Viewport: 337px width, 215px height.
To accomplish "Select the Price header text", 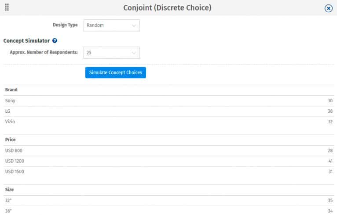I will [x=10, y=140].
